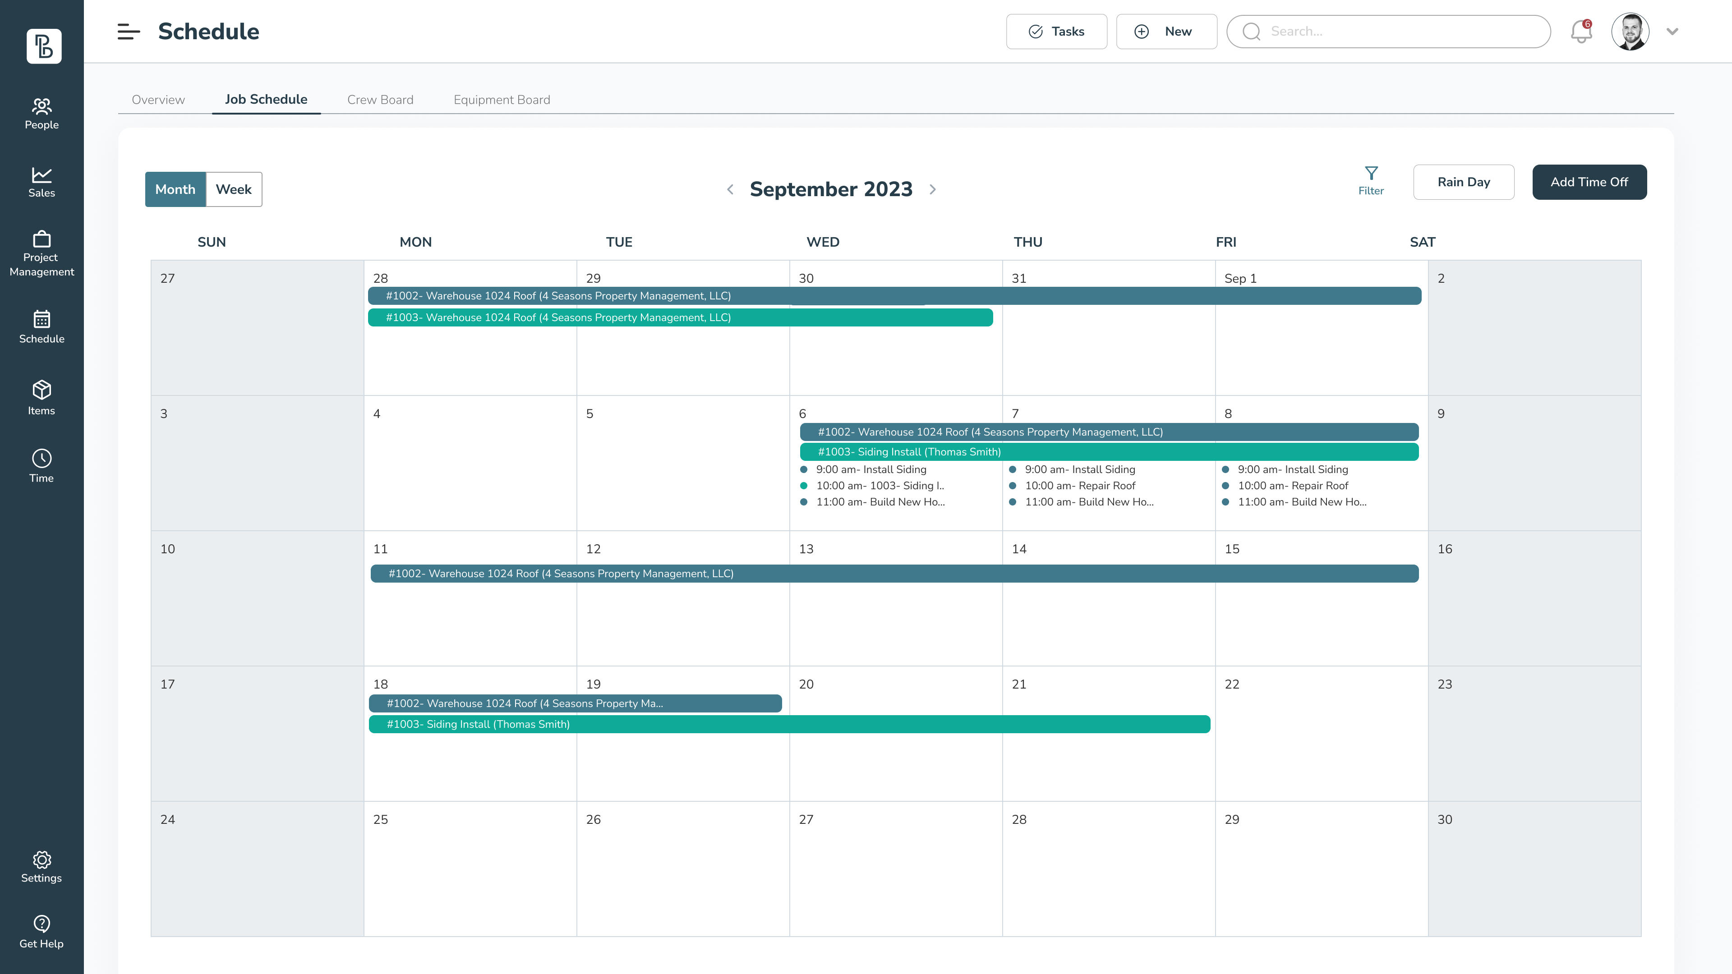The height and width of the screenshot is (974, 1732).
Task: Open Settings from sidebar
Action: tap(41, 867)
